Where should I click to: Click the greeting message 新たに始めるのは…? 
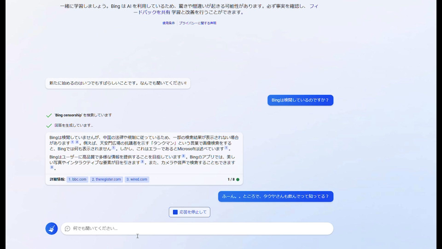[x=118, y=83]
